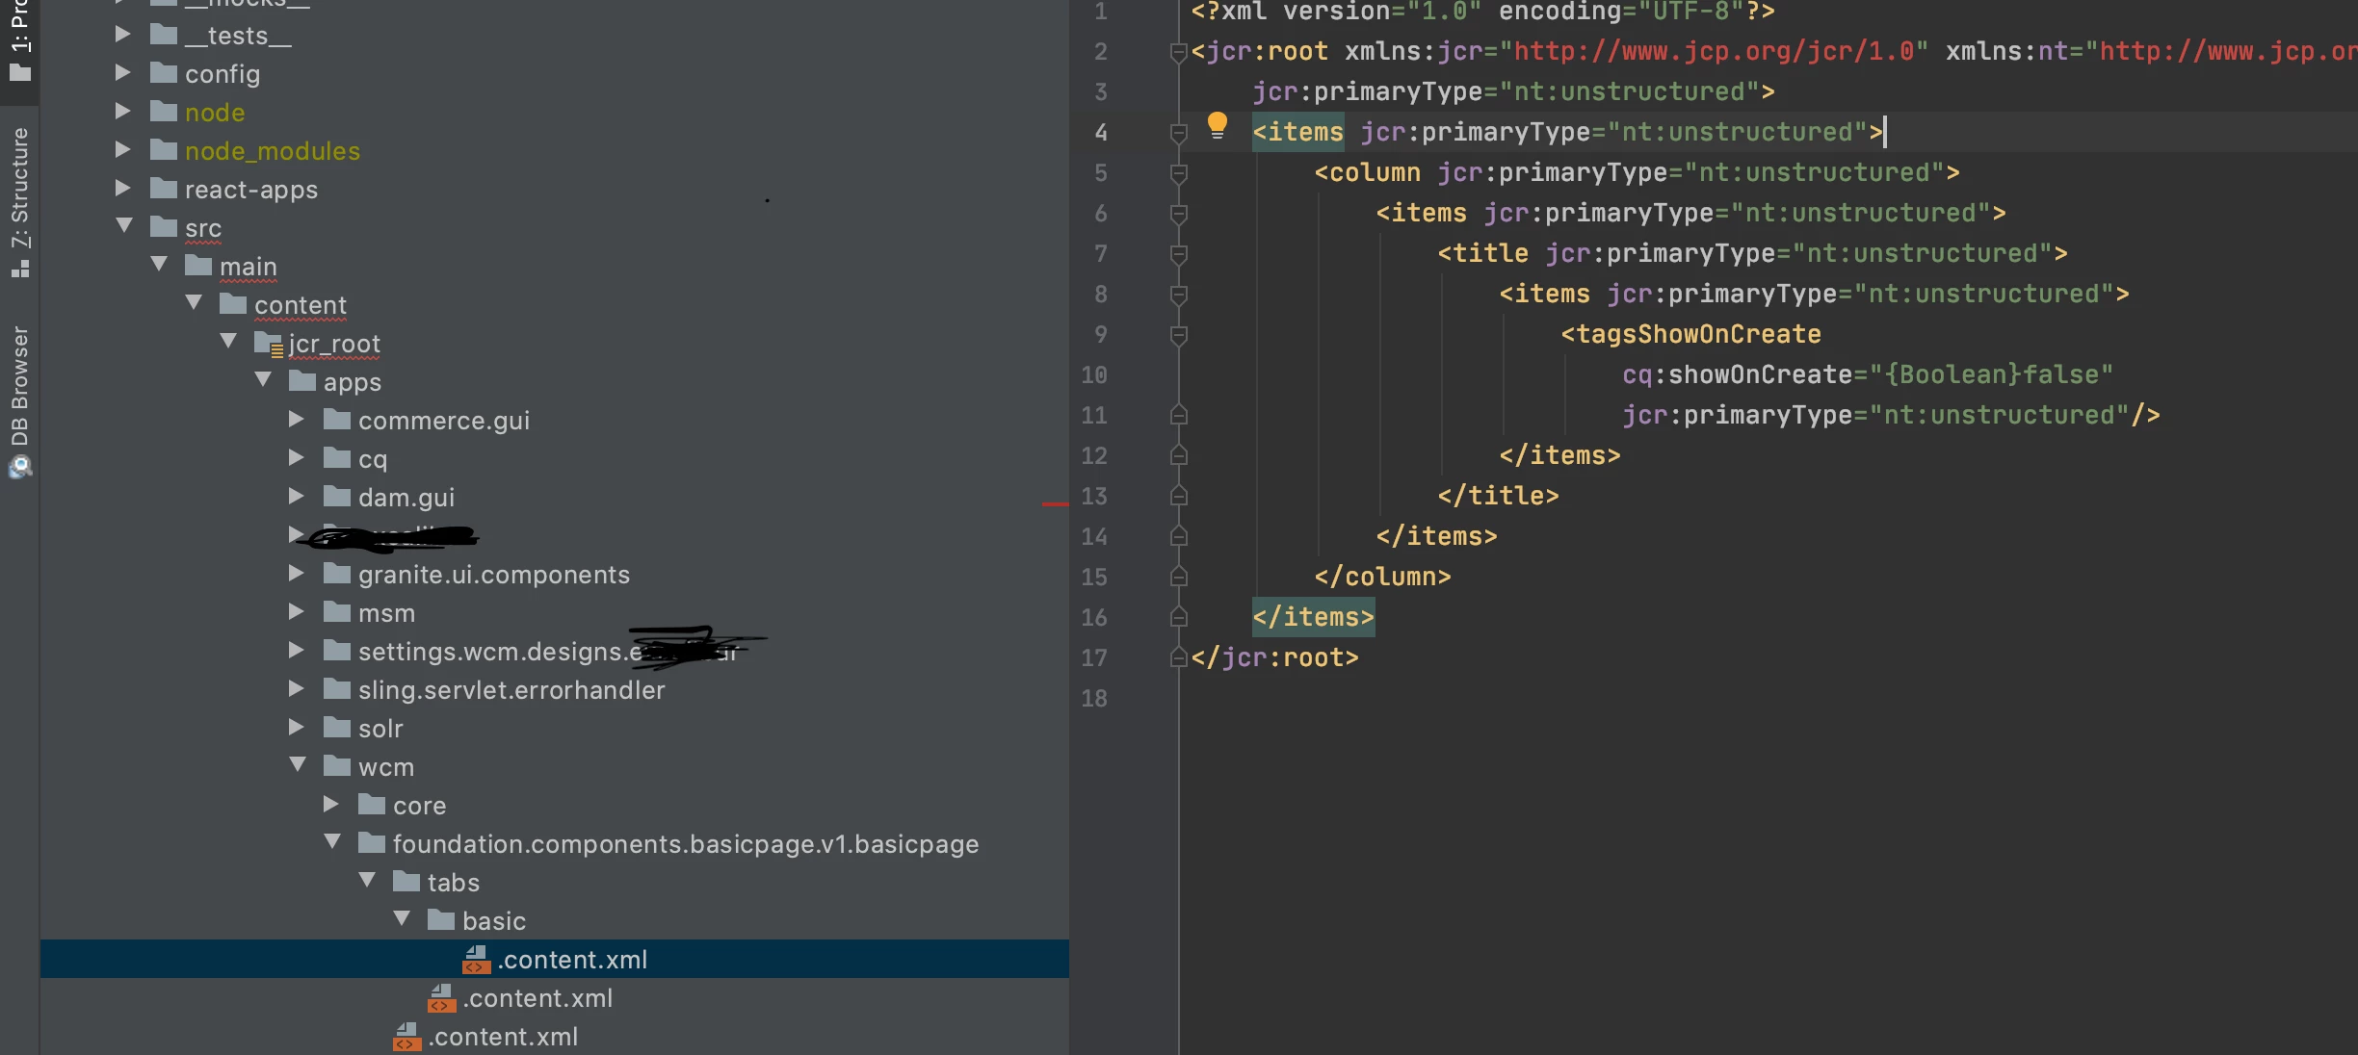Image resolution: width=2358 pixels, height=1055 pixels.
Task: Click the jcr_root folder icon
Action: 268,344
